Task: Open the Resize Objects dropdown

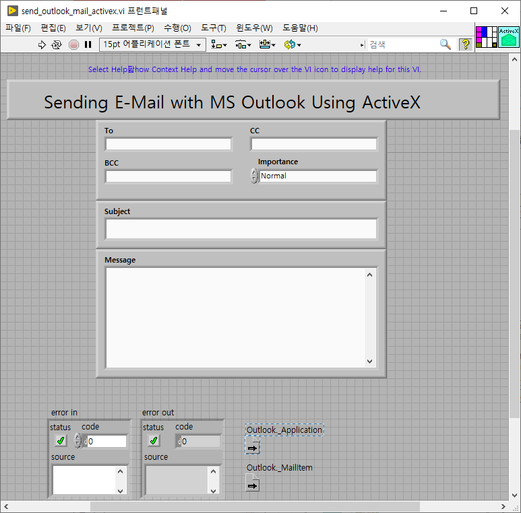Action: [x=267, y=44]
